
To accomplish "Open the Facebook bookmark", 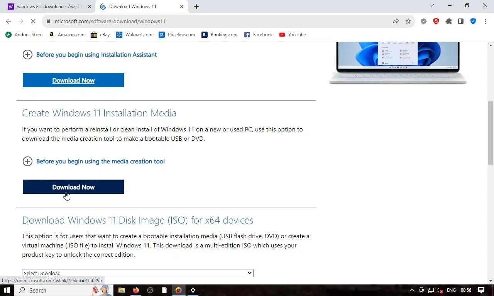I will click(x=259, y=35).
